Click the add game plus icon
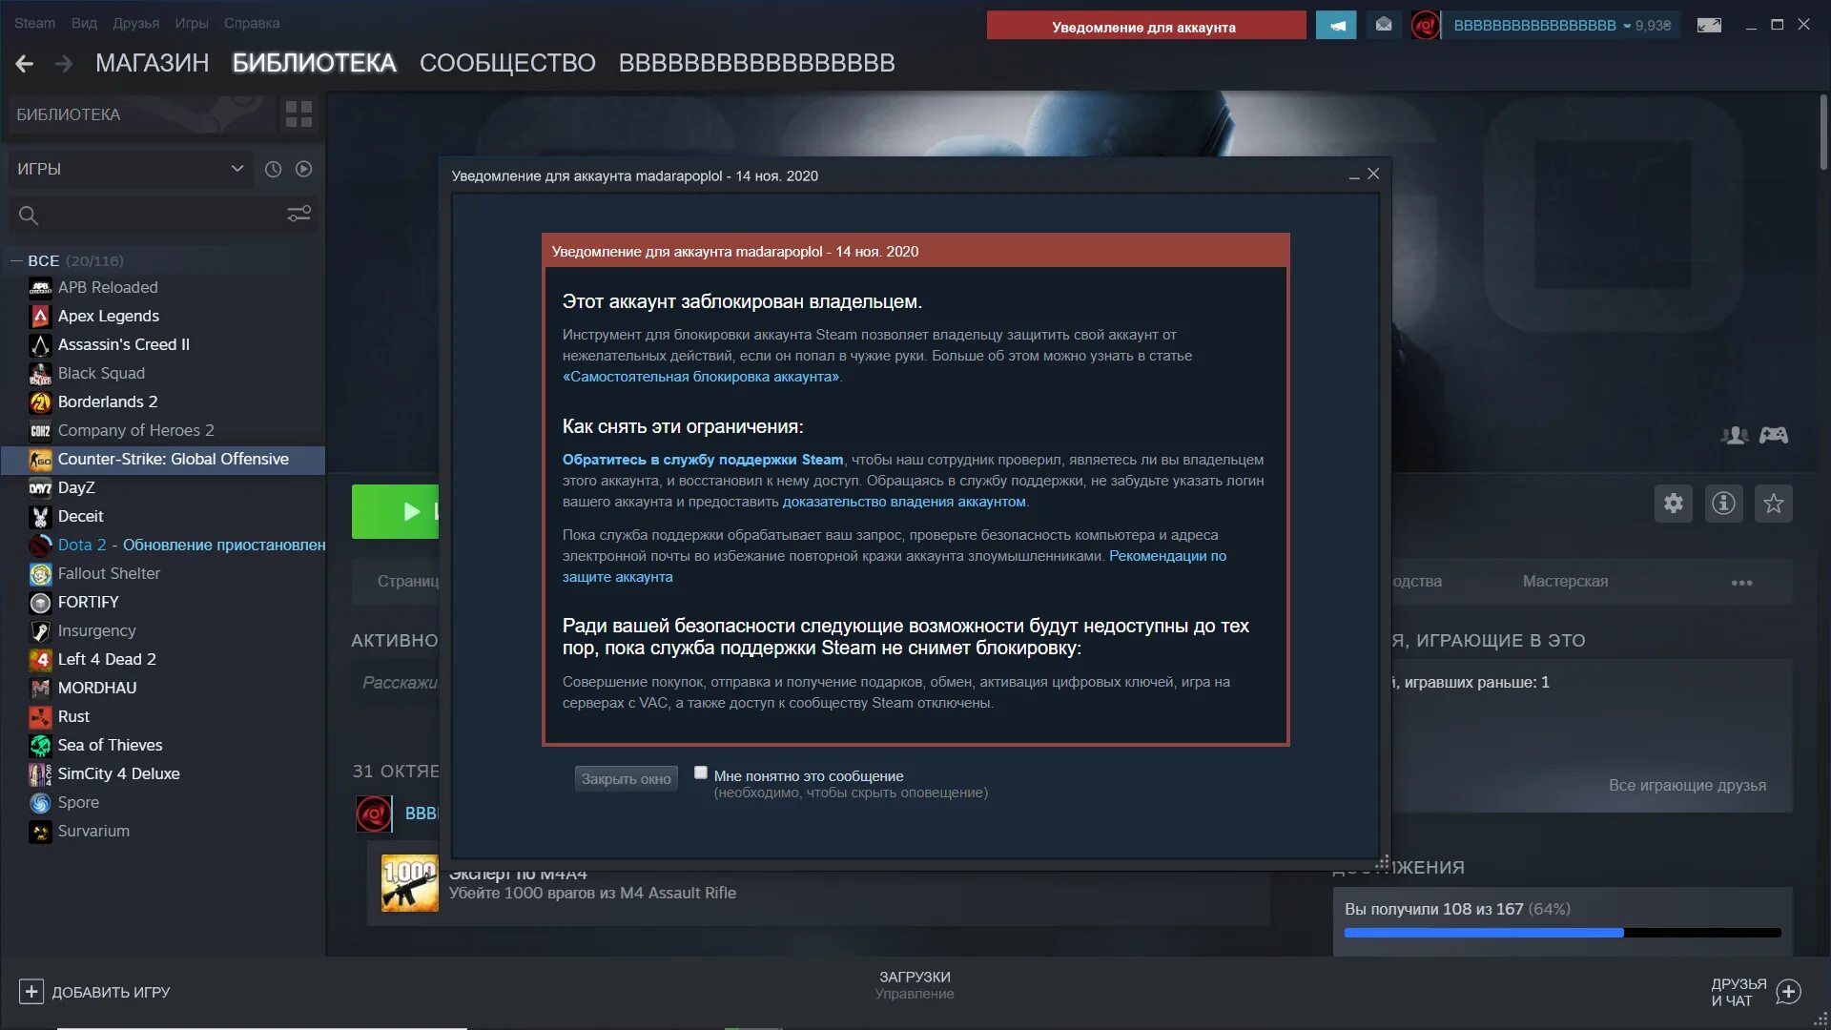1831x1030 pixels. (31, 992)
